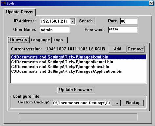Click the Search button

click(x=86, y=21)
